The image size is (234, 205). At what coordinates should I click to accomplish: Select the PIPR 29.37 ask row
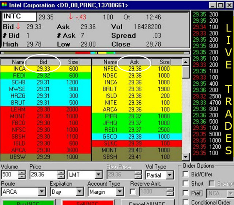click(137, 116)
